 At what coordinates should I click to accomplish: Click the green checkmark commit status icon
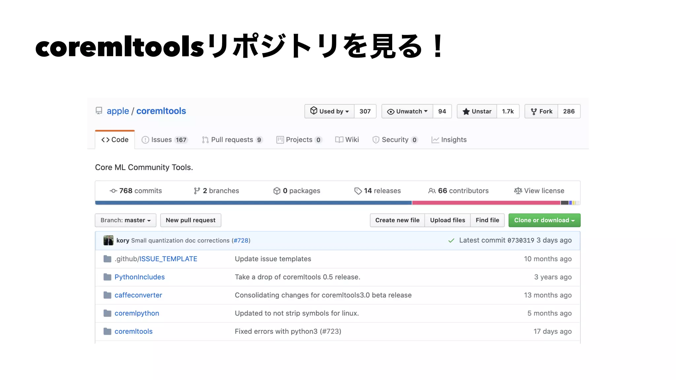coord(451,240)
